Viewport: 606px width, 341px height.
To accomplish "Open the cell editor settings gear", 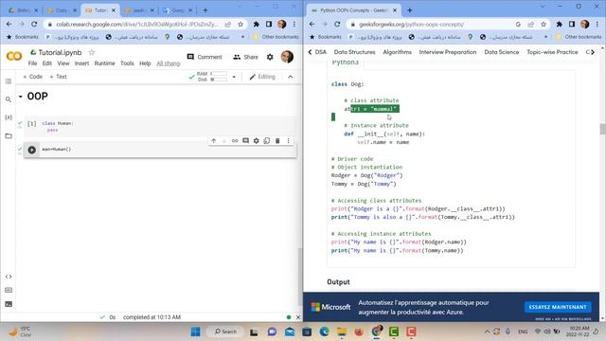I will click(x=257, y=141).
